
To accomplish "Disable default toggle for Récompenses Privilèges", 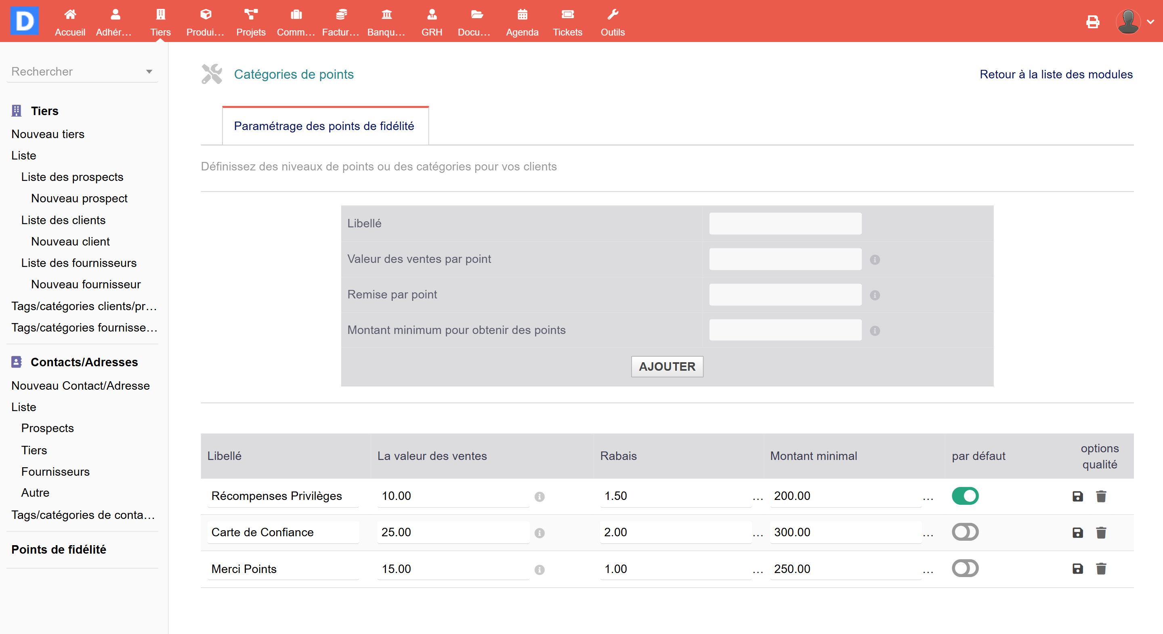I will (965, 496).
